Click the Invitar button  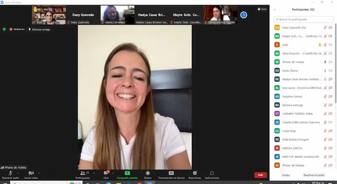coord(286,175)
